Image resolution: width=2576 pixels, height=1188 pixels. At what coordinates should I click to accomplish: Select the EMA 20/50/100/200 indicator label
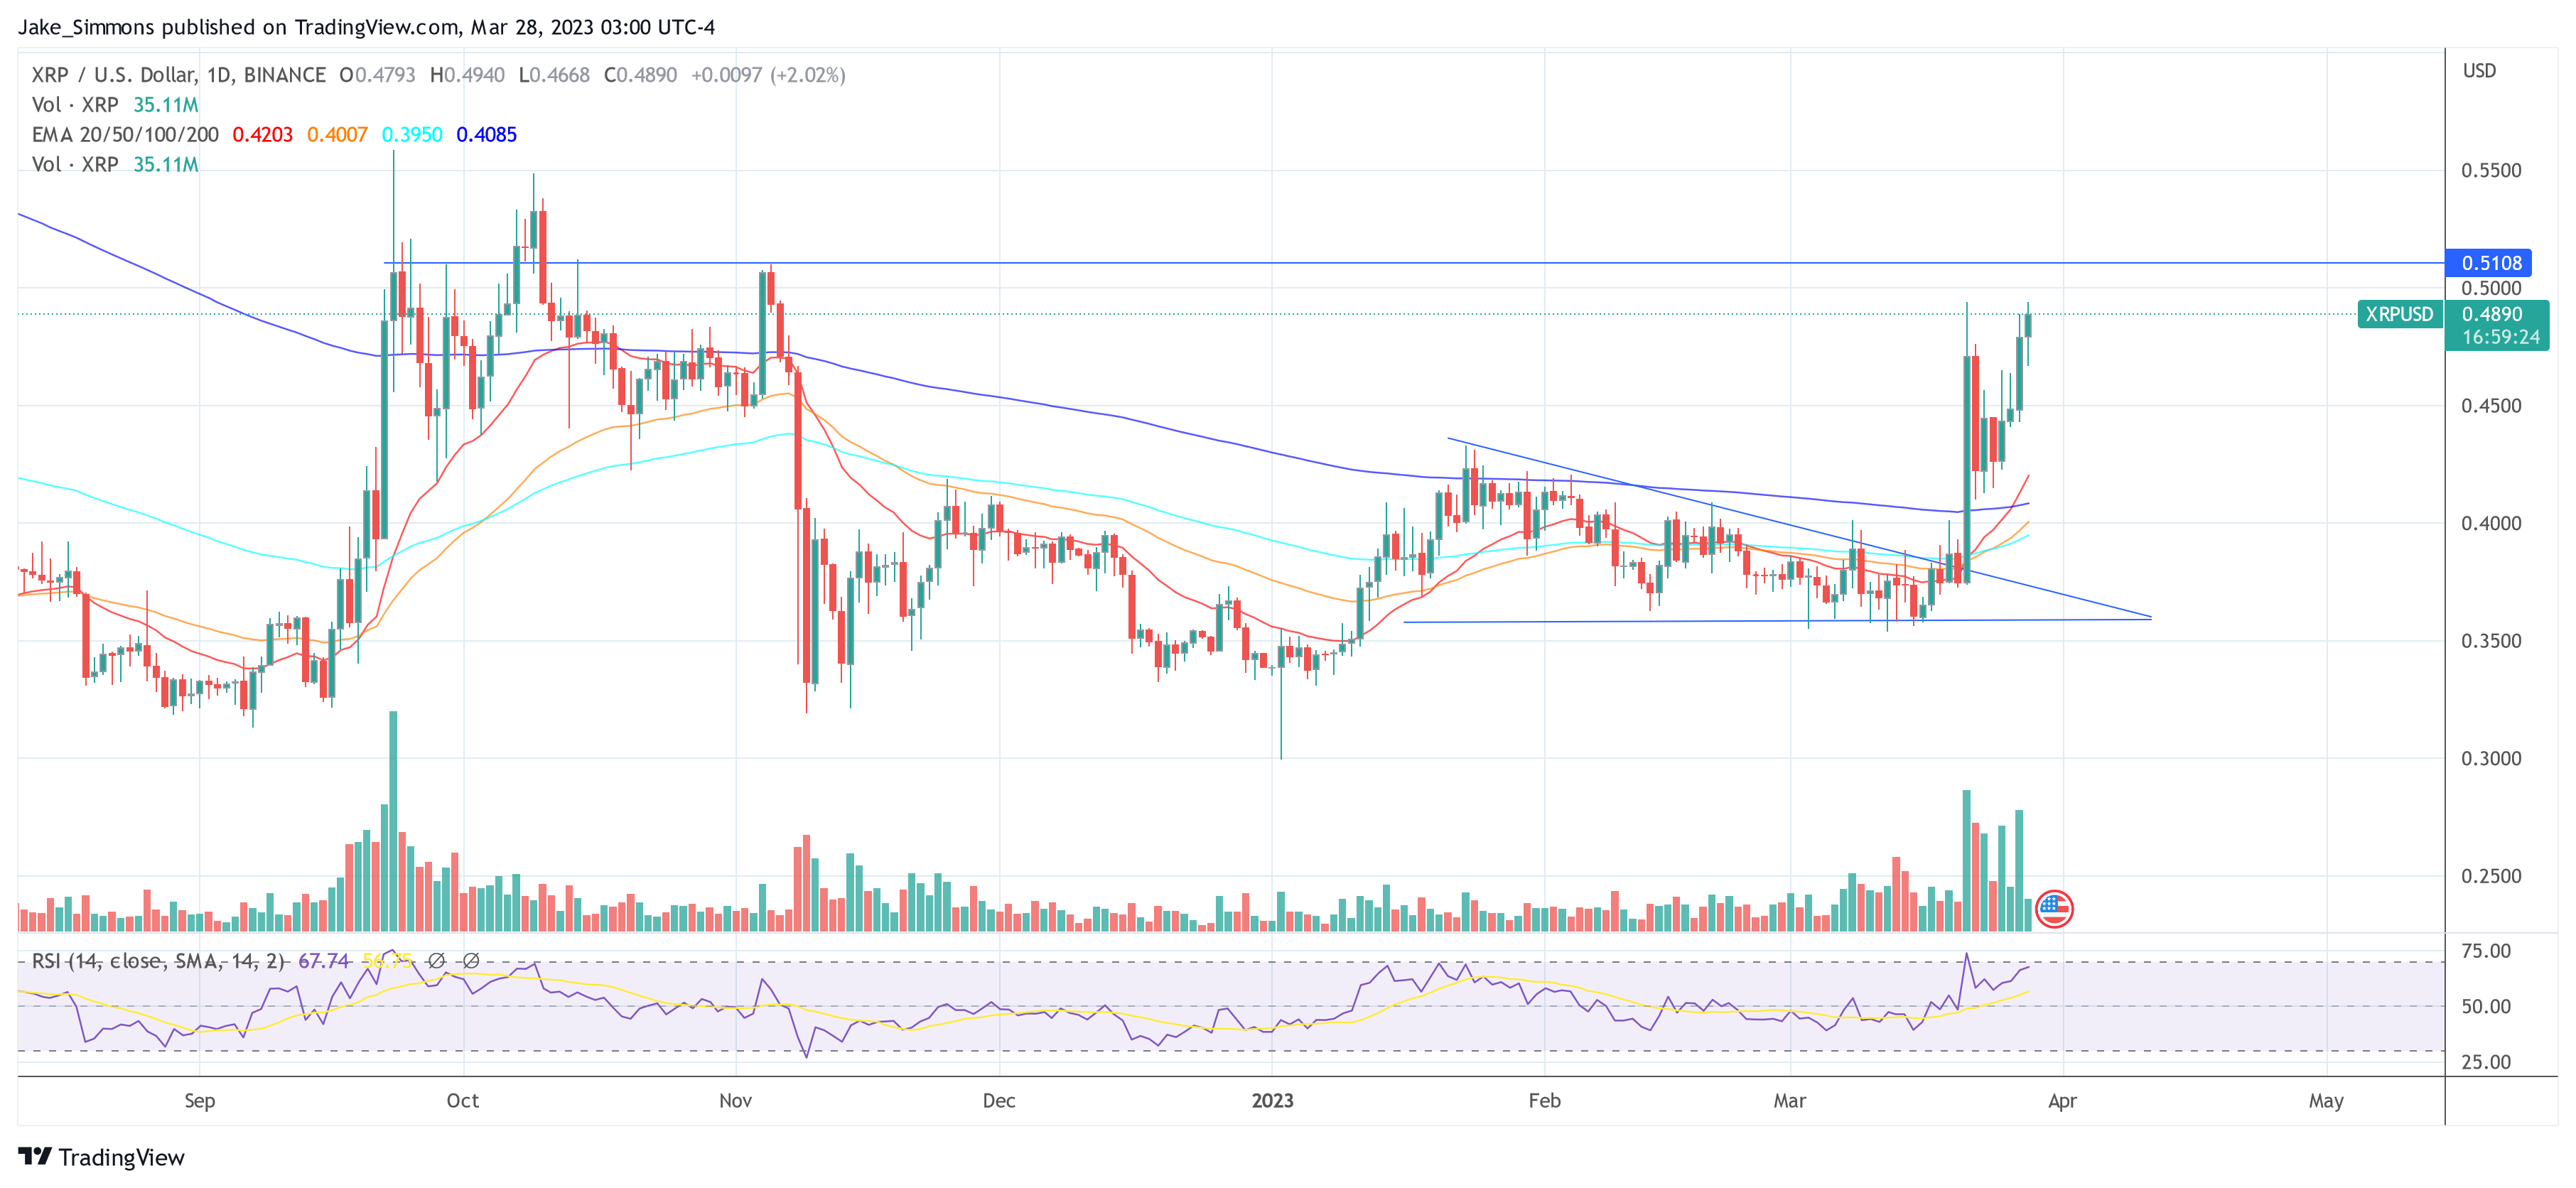(x=125, y=134)
